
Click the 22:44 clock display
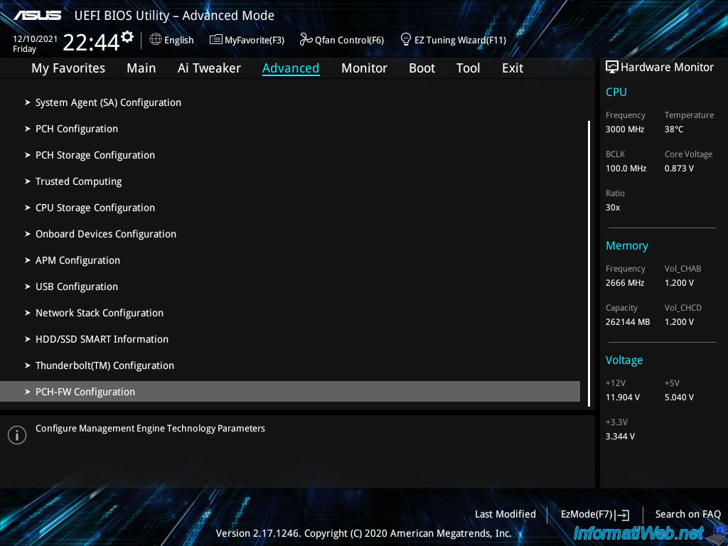point(91,43)
